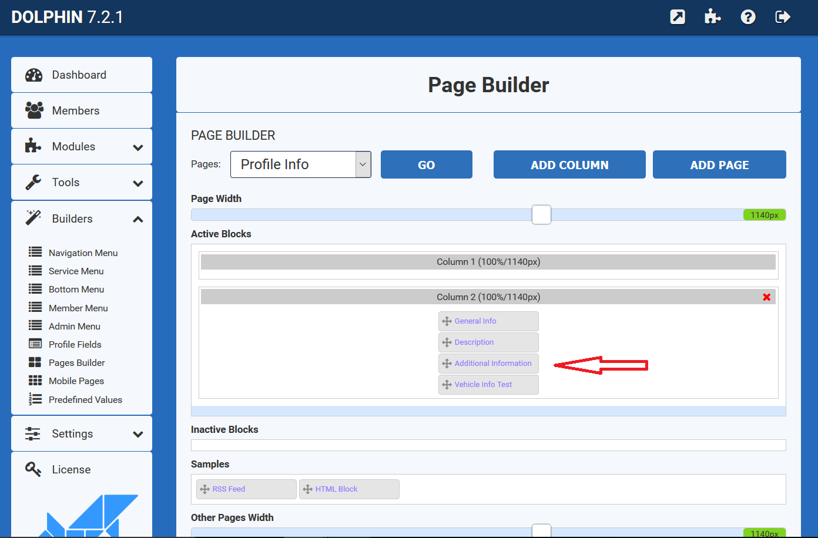Expand the Tools menu section
The height and width of the screenshot is (538, 818).
(x=138, y=183)
